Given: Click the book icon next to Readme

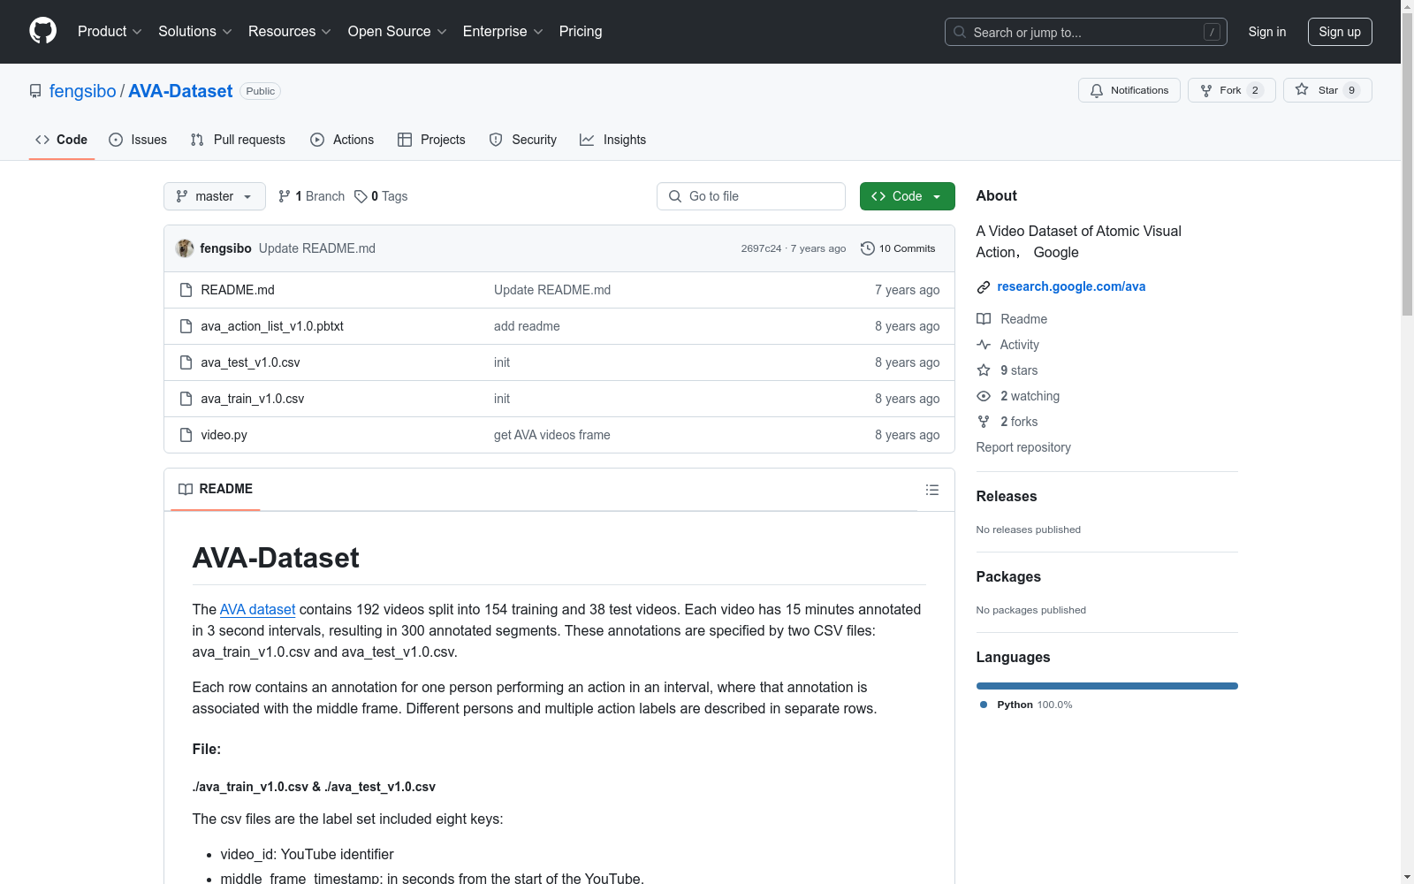Looking at the screenshot, I should (984, 319).
